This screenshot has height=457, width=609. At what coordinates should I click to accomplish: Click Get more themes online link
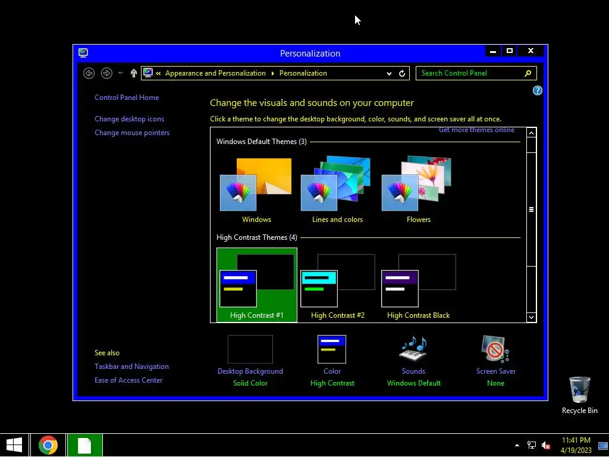coord(476,130)
